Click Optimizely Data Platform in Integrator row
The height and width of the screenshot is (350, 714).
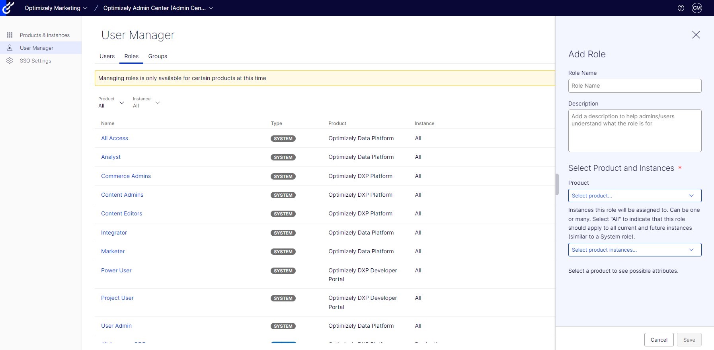coord(361,233)
